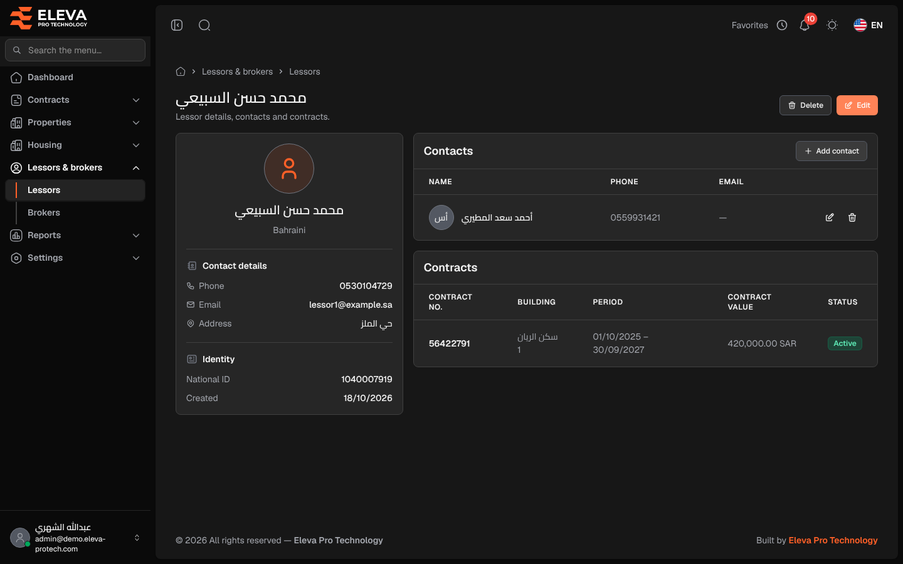903x564 pixels.
Task: Open the Favorites link in header
Action: point(749,25)
